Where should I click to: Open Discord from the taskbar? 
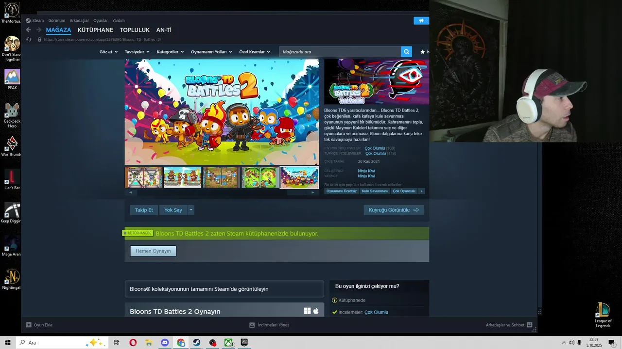165,343
